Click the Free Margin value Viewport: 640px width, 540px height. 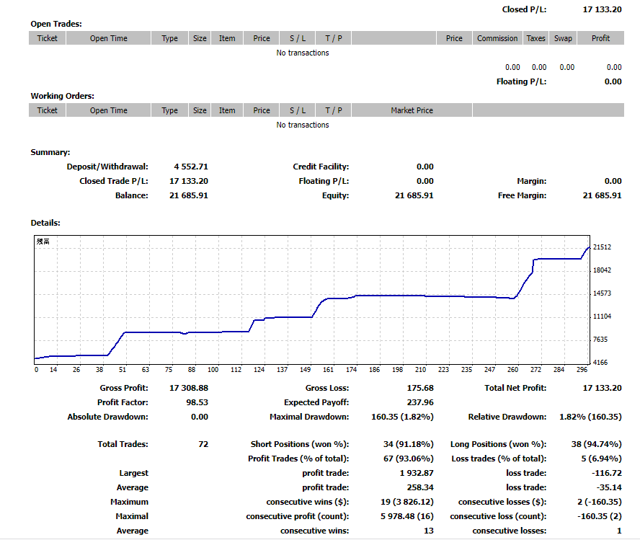601,195
